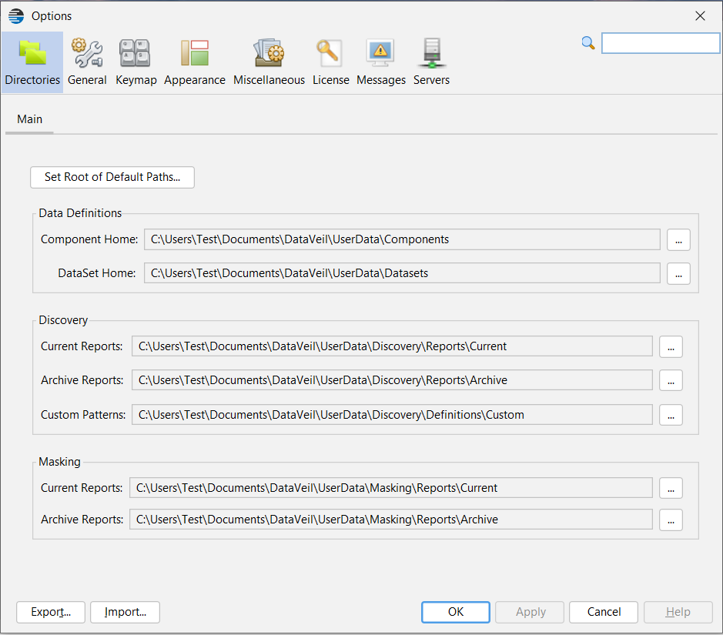Click the Discovery group title

63,319
